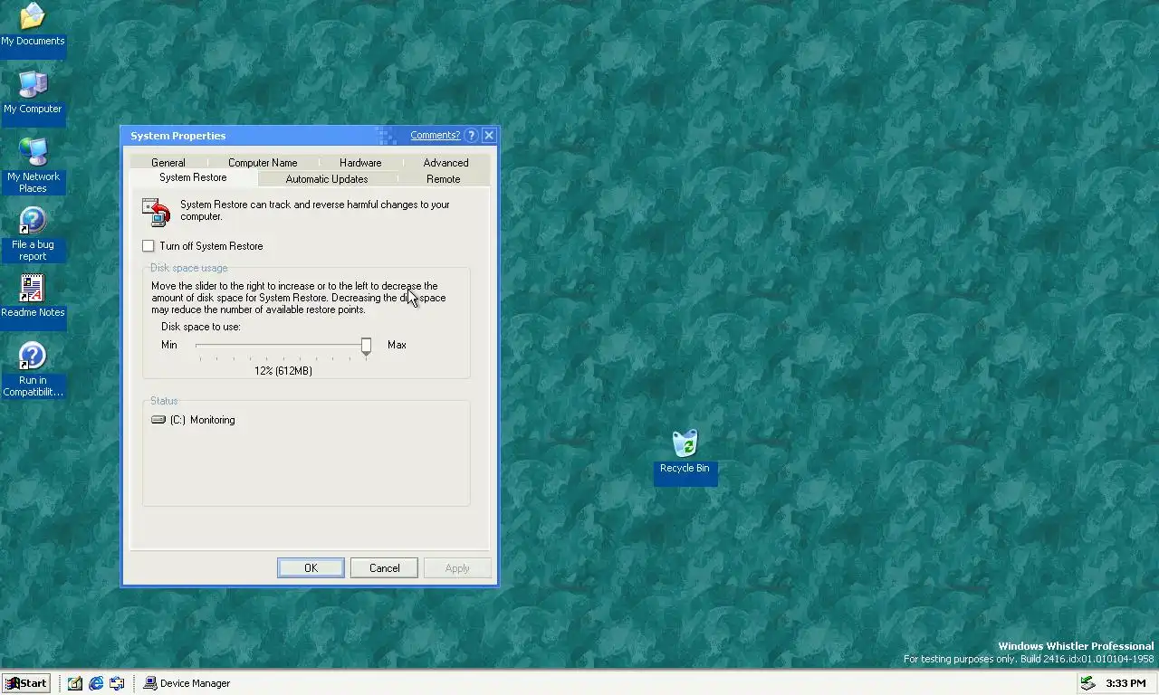Switch to the Computer Name tab
Image resolution: width=1159 pixels, height=695 pixels.
click(263, 163)
